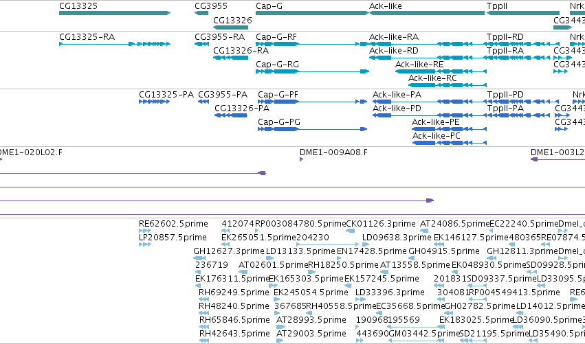Click EST RH69249.5prime
The height and width of the screenshot is (344, 585).
click(x=234, y=293)
